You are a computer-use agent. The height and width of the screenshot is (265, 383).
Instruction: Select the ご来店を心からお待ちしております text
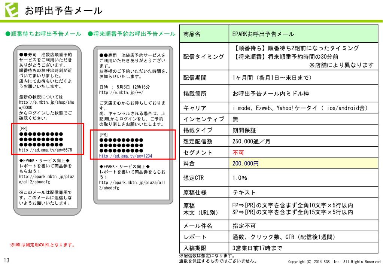coord(132,106)
